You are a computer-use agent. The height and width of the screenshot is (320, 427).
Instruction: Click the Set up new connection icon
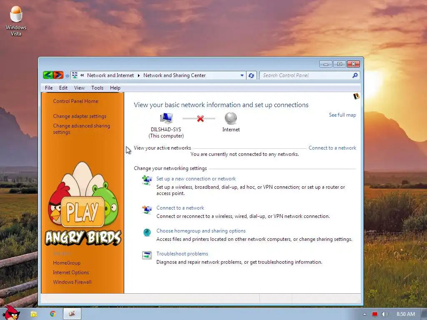click(147, 180)
